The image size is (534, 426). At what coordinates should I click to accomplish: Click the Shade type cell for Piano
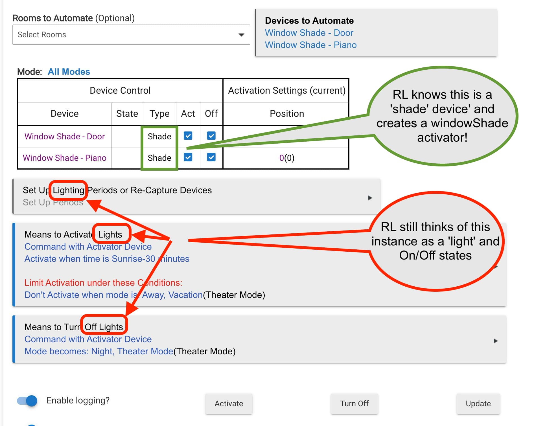click(x=159, y=158)
